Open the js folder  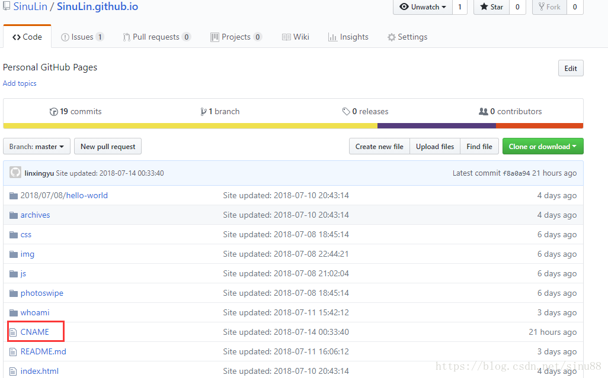(23, 274)
